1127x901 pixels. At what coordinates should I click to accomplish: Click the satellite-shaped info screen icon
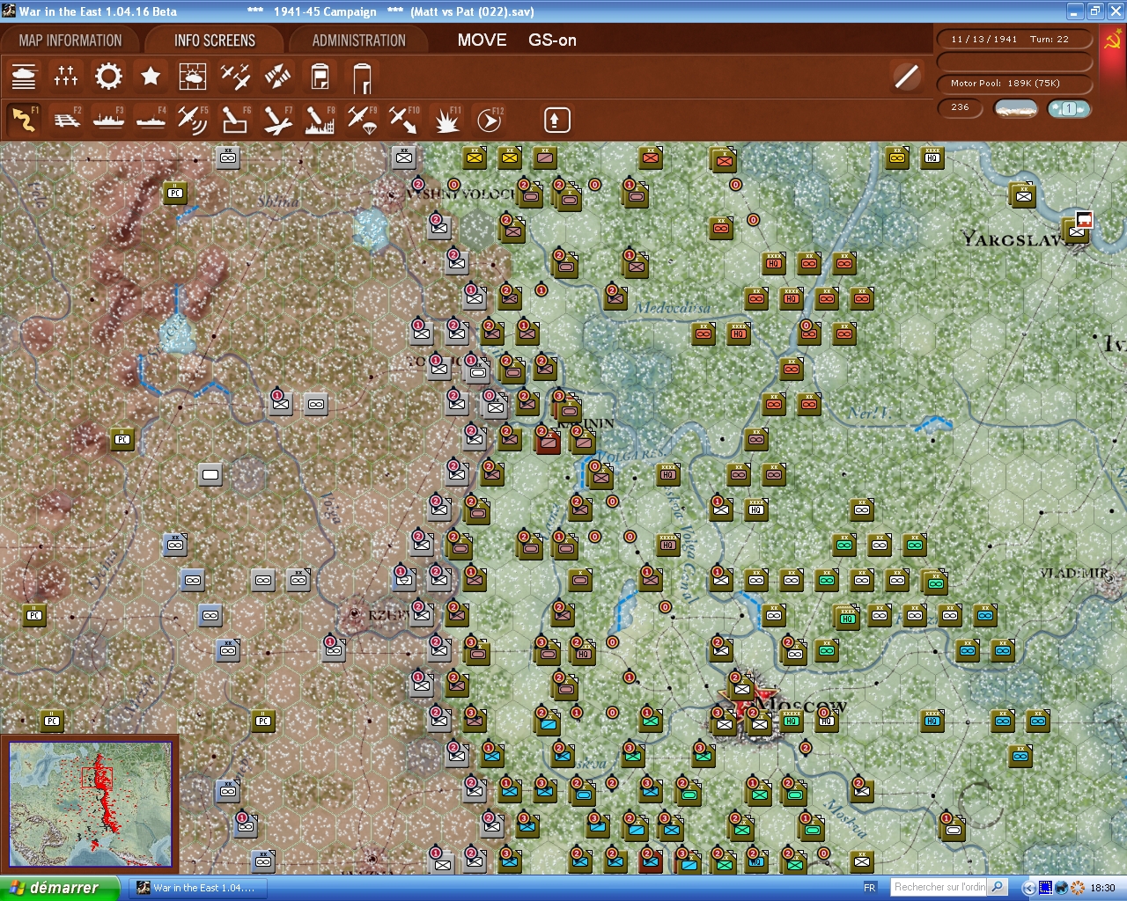[x=277, y=77]
